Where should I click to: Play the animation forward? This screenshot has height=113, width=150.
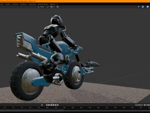[53, 105]
